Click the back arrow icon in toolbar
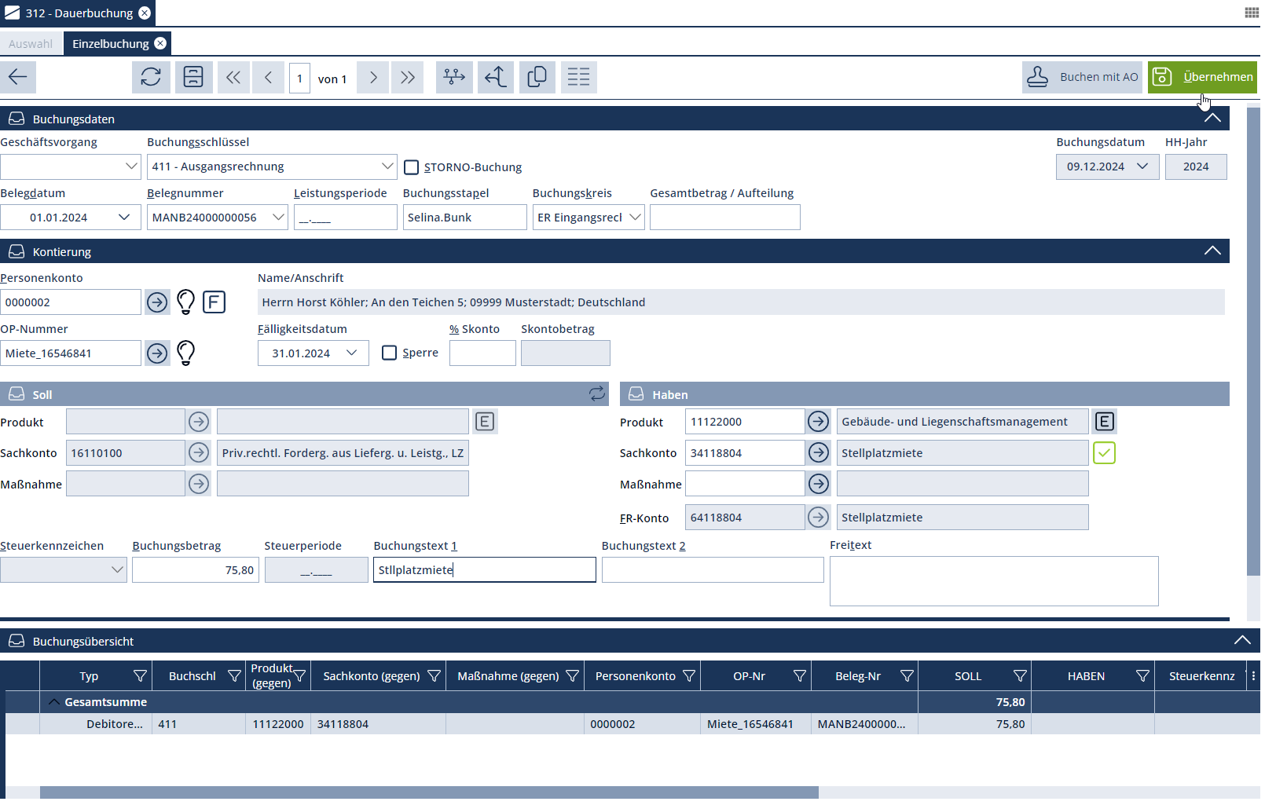Image resolution: width=1265 pixels, height=805 pixels. 18,77
